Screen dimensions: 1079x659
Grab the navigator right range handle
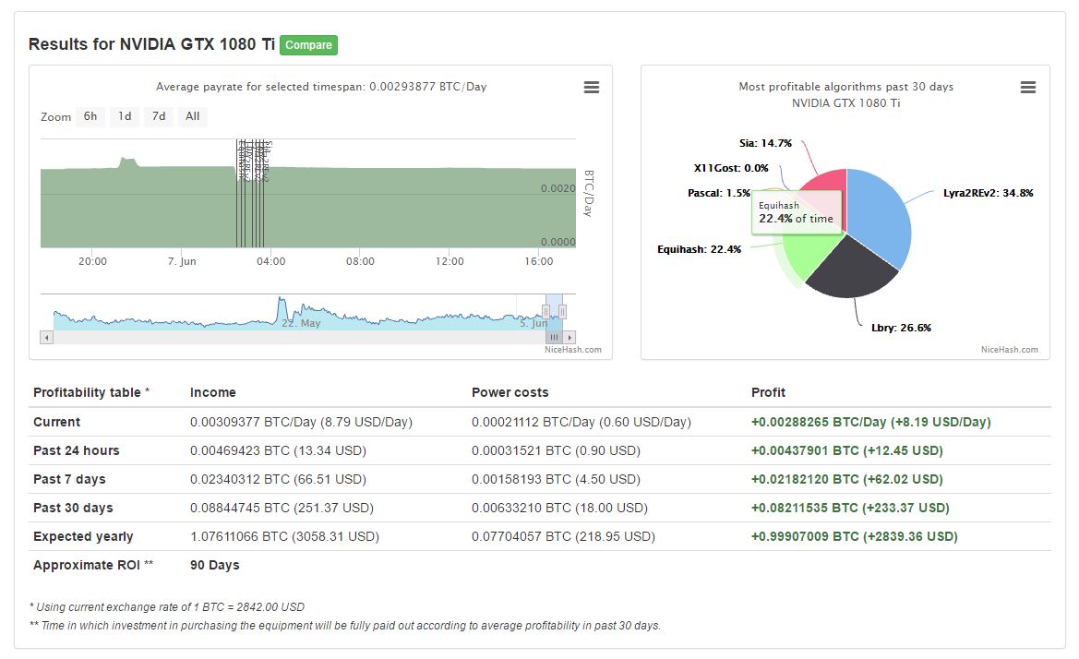562,312
